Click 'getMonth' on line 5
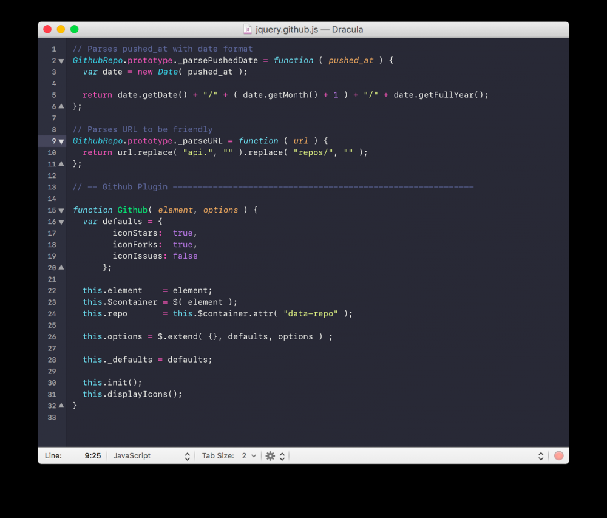The height and width of the screenshot is (518, 607). click(288, 95)
